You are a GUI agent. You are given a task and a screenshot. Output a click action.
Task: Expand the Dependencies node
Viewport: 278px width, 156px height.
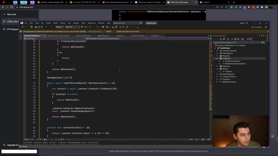(x=217, y=53)
